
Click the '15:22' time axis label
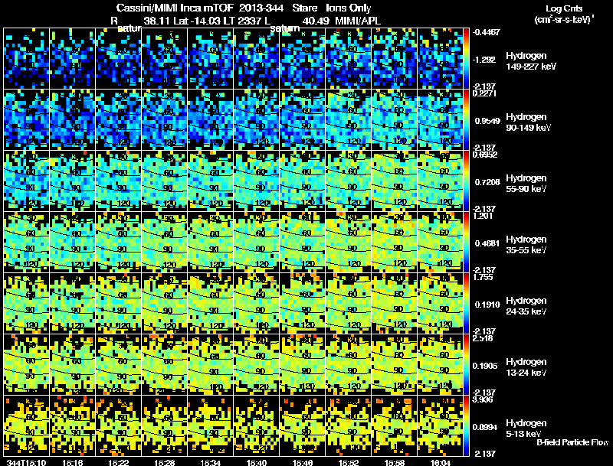pos(119,462)
